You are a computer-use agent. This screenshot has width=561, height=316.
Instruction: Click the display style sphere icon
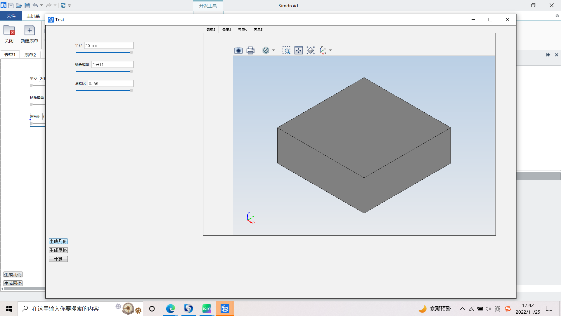pos(266,50)
